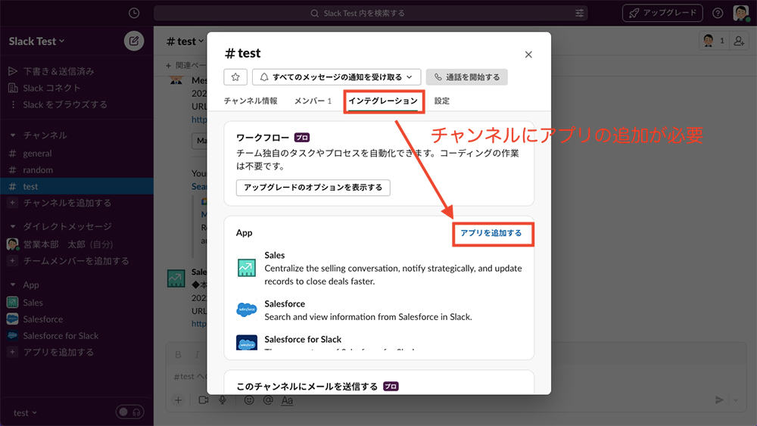Image resolution: width=757 pixels, height=426 pixels.
Task: Toggle text formatting Aa icon
Action: click(x=287, y=400)
